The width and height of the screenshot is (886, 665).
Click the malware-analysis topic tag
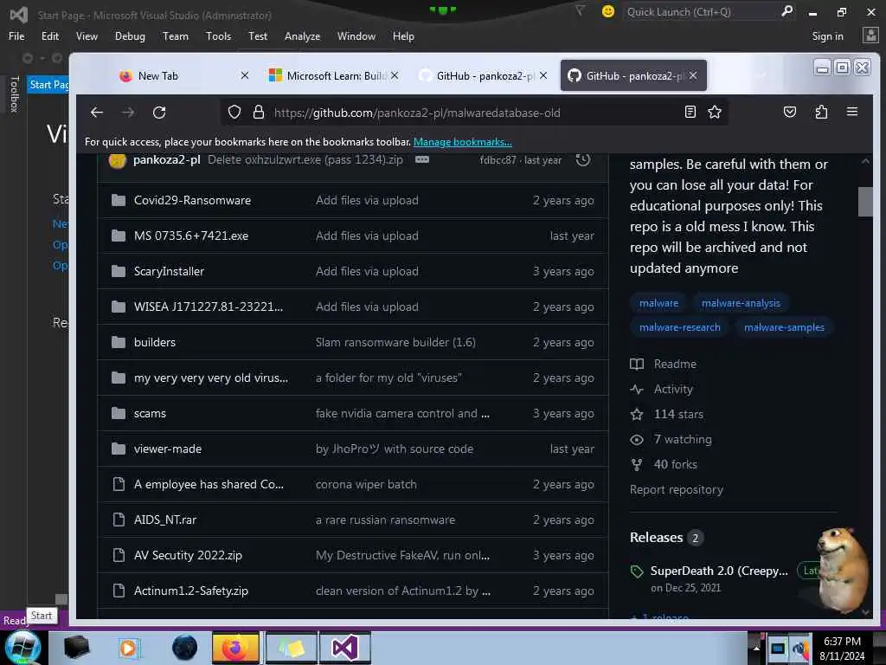741,303
